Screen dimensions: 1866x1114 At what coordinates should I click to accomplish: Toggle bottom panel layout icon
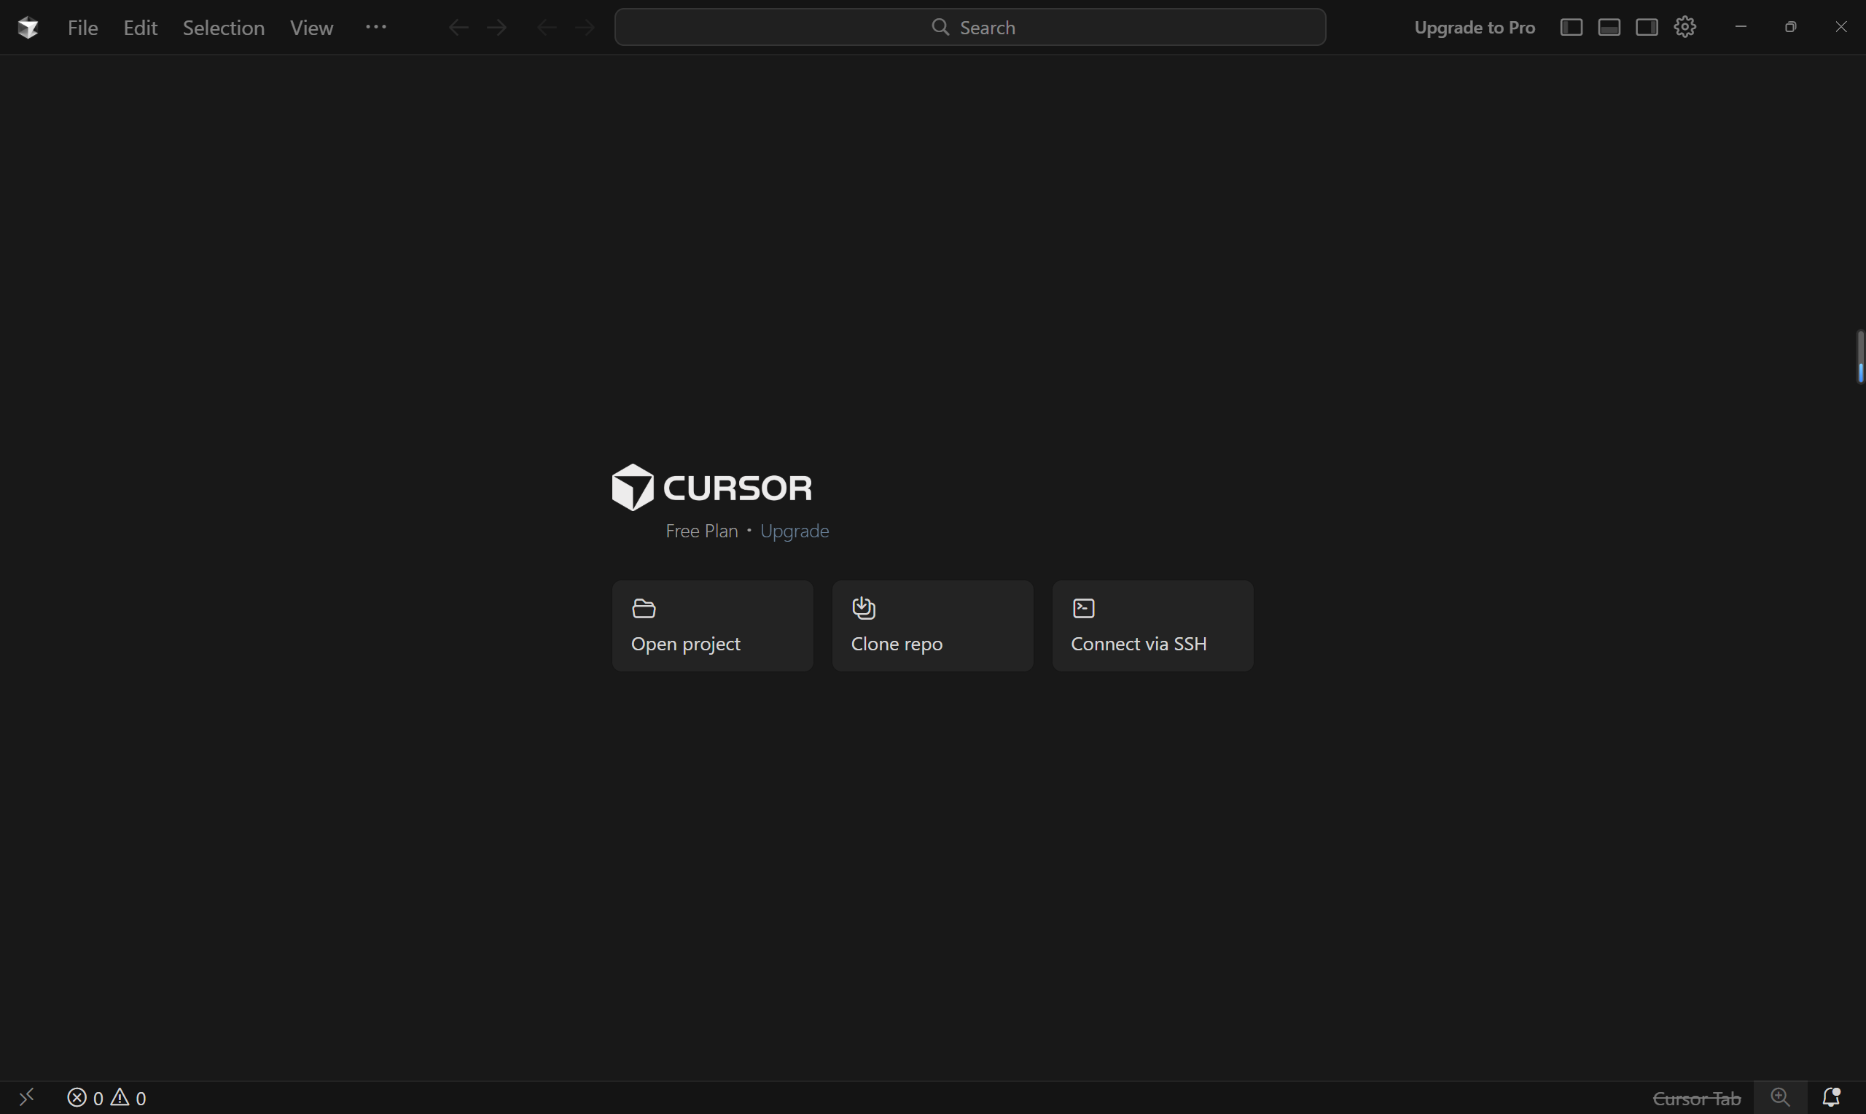pos(1609,27)
